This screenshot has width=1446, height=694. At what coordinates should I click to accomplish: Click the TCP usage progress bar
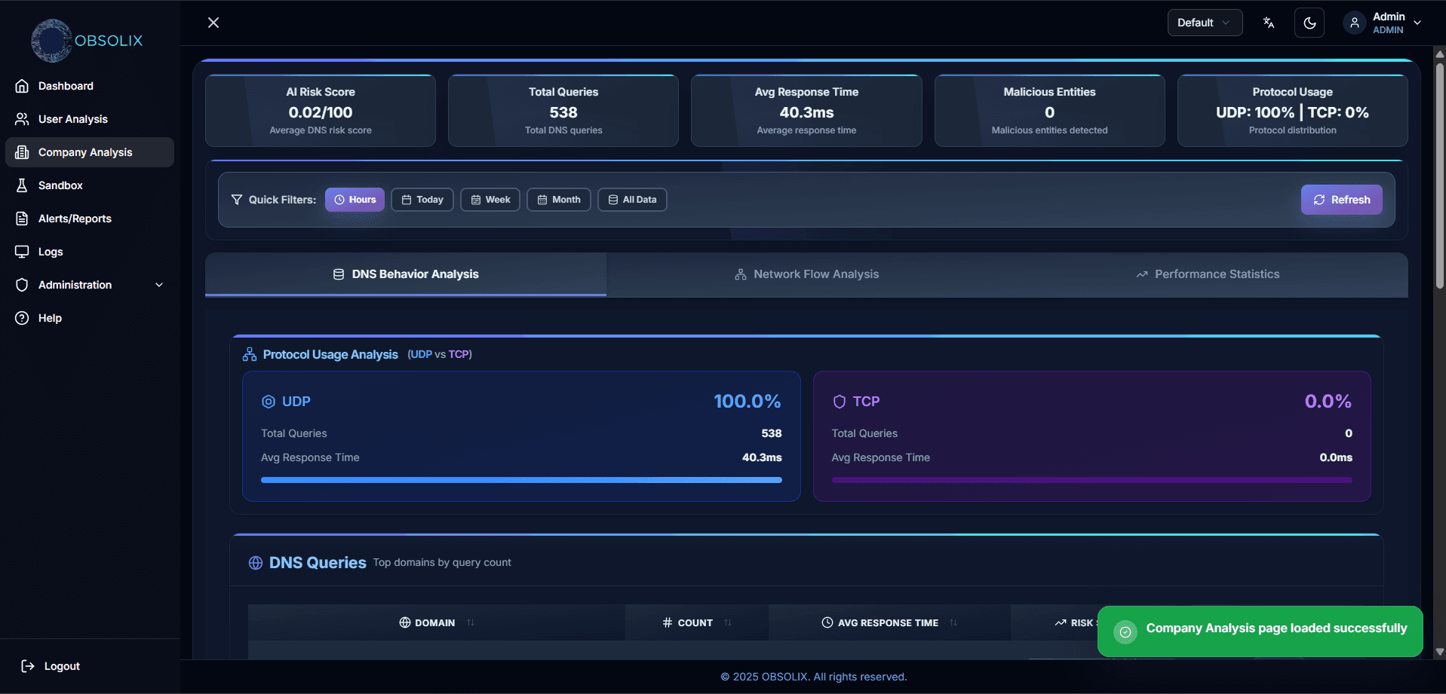(1092, 480)
